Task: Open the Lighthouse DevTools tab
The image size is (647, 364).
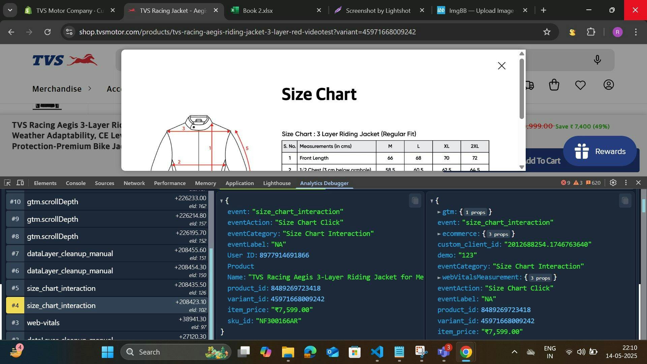Action: point(277,183)
